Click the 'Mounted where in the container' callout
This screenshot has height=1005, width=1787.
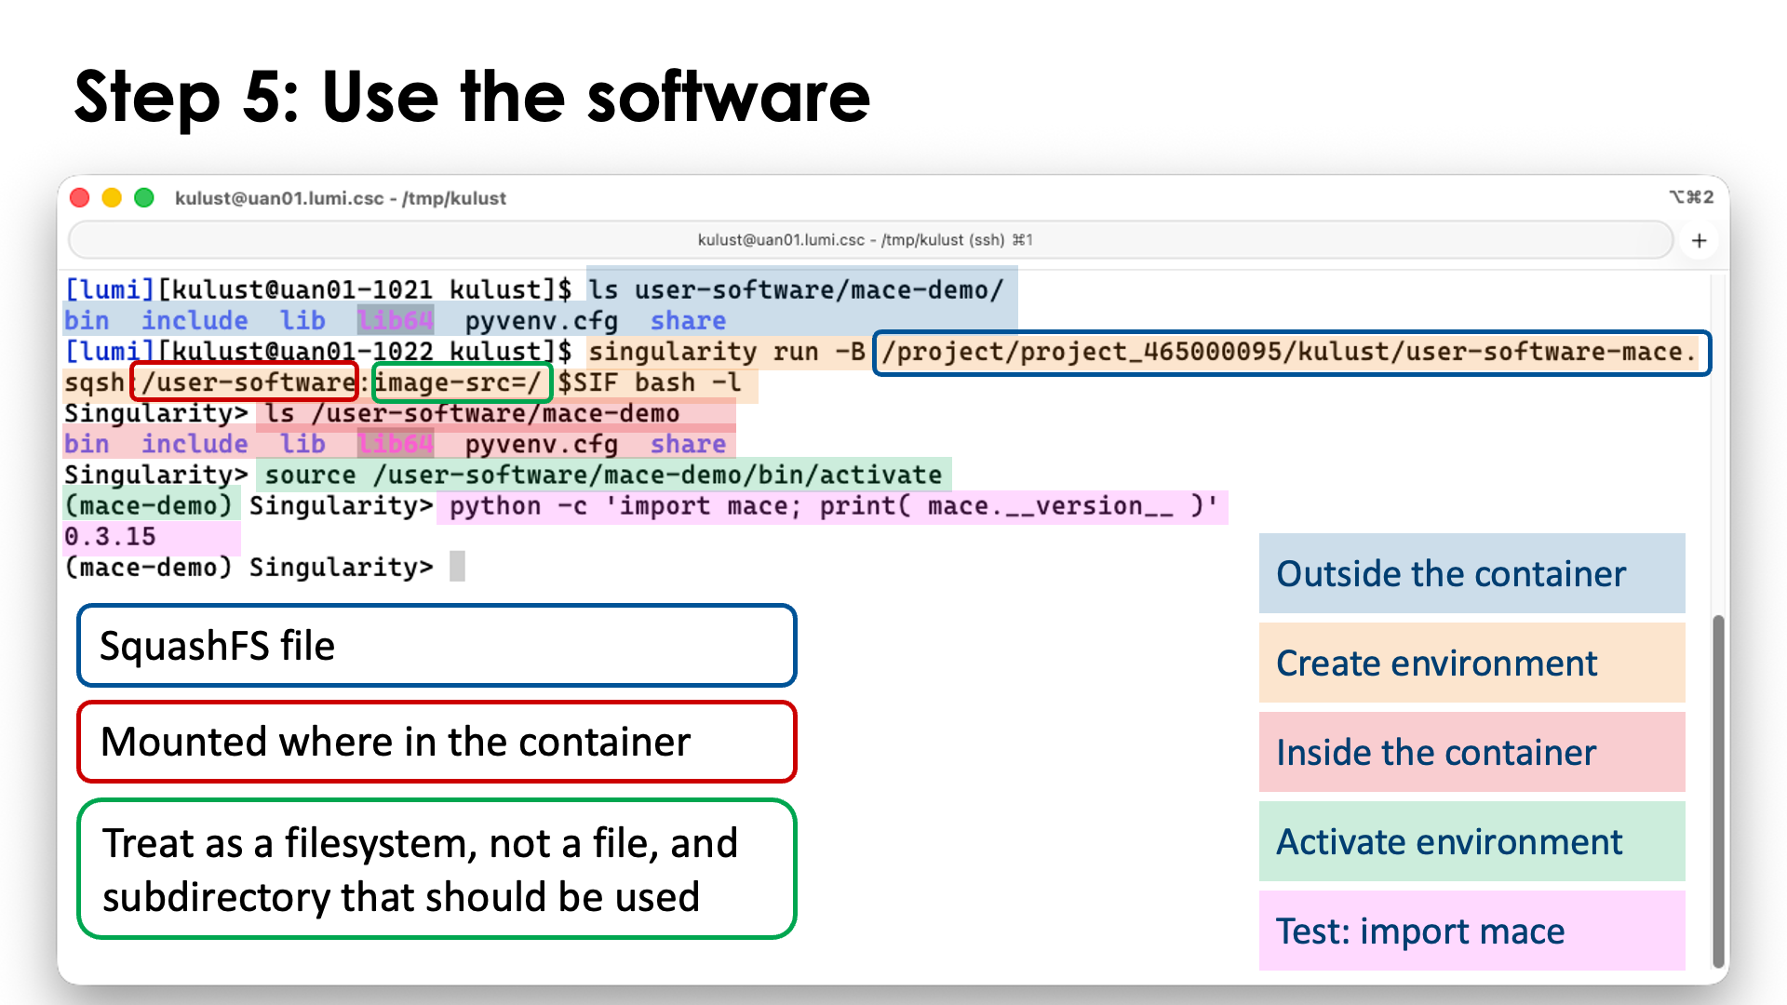437,742
